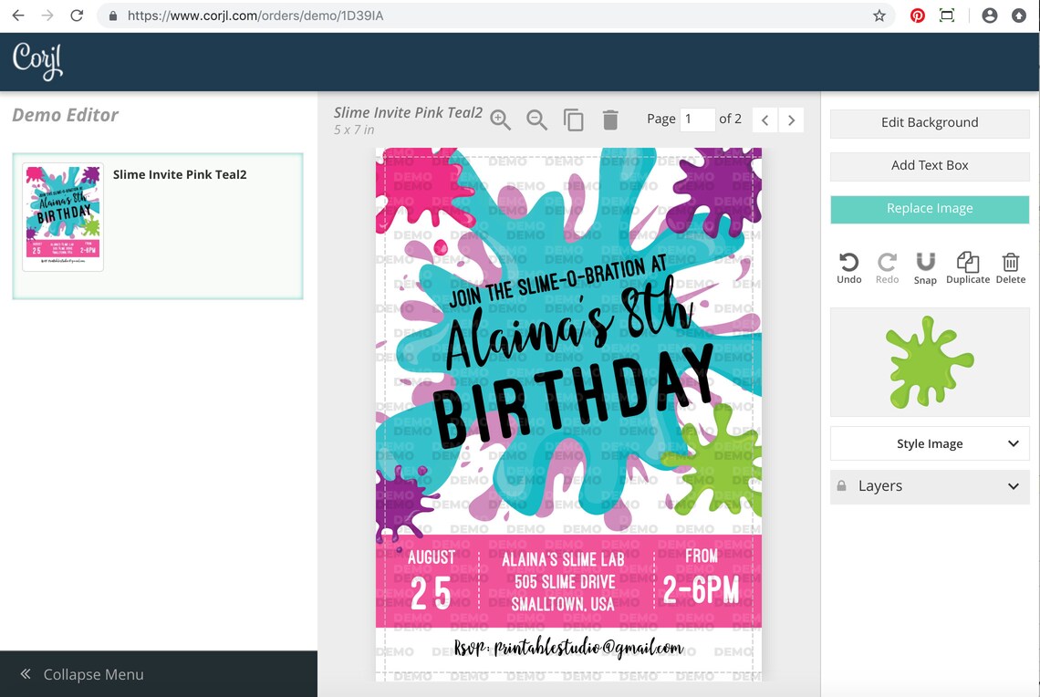Image resolution: width=1040 pixels, height=697 pixels.
Task: Duplicate the selected green splat image
Action: [x=967, y=265]
